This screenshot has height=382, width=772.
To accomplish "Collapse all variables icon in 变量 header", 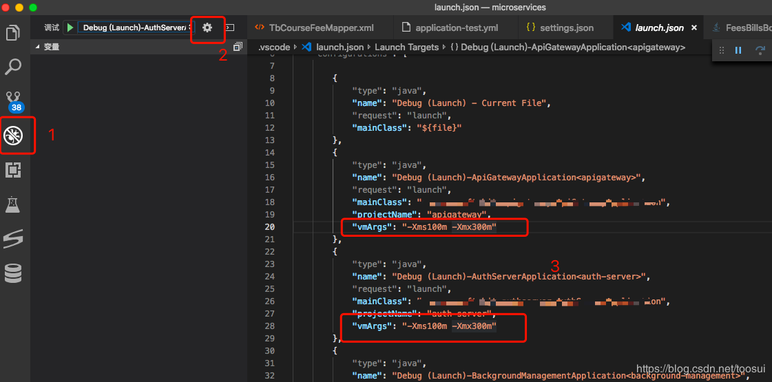I will point(238,47).
